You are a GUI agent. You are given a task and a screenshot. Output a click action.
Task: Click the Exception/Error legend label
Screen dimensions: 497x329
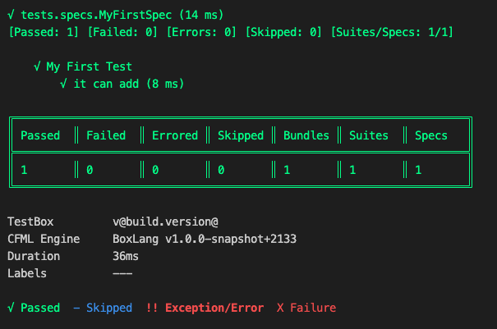pos(214,308)
